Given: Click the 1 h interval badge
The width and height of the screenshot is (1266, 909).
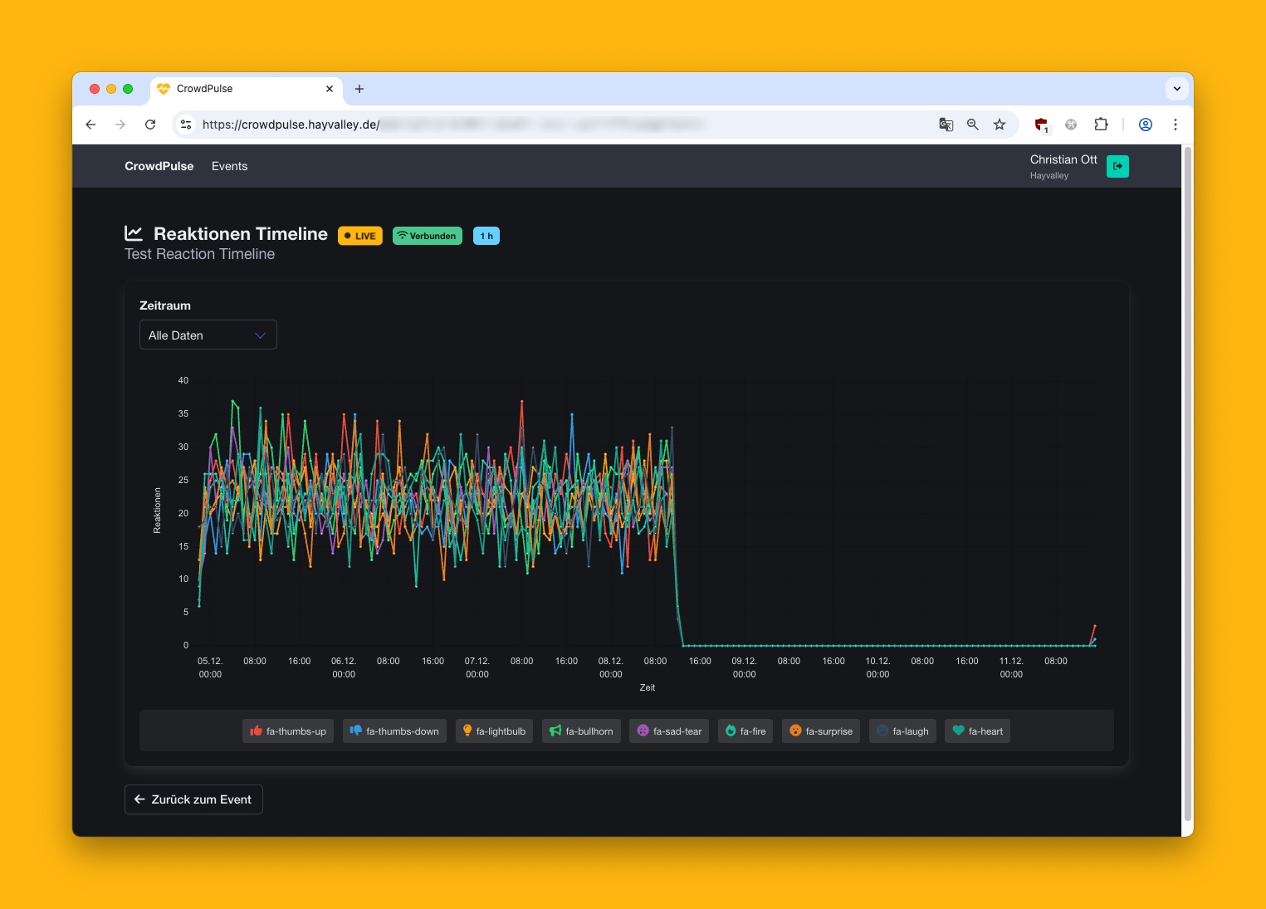Looking at the screenshot, I should (x=486, y=236).
